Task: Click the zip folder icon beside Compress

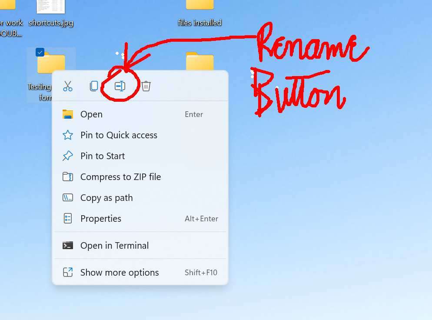Action: coord(68,177)
